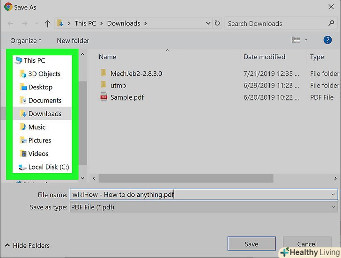Collapse with Hide Folders

click(x=27, y=246)
